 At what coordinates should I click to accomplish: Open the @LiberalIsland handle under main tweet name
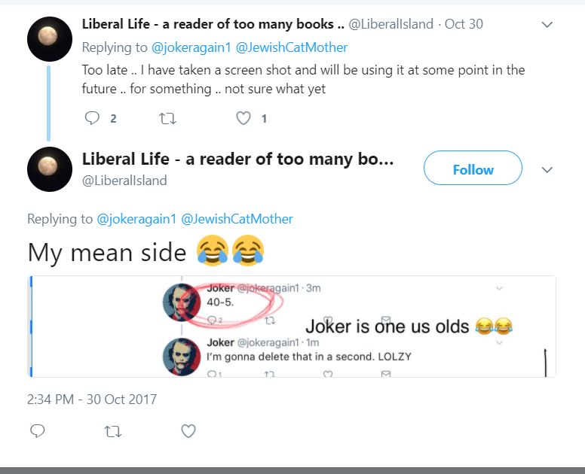pos(124,181)
